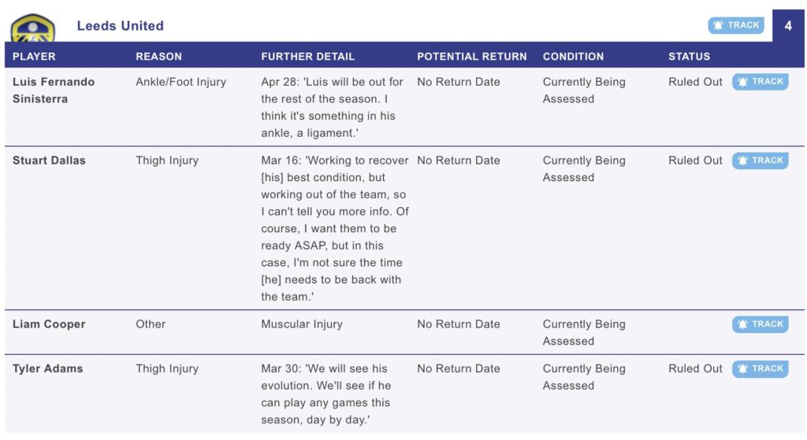Track Tyler Adams injury updates
This screenshot has width=807, height=440.
(x=761, y=368)
